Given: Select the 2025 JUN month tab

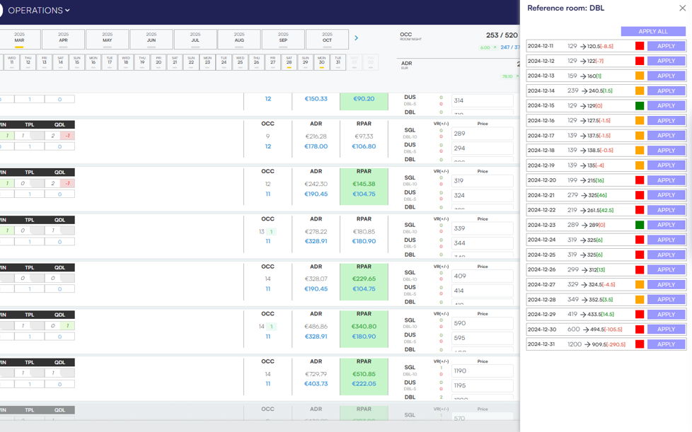Looking at the screenshot, I should point(151,38).
